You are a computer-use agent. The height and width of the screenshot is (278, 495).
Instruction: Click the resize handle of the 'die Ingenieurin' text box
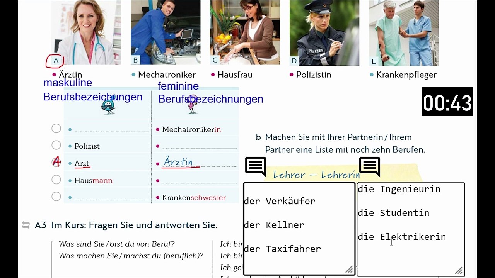459,270
